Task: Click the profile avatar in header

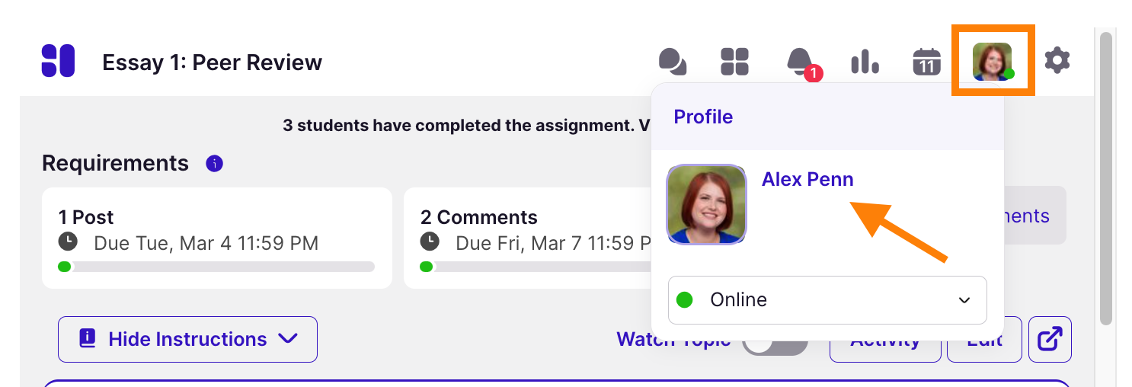Action: click(993, 61)
